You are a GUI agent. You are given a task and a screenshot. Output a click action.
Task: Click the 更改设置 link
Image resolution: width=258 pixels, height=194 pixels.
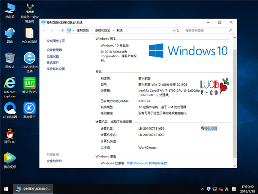coord(210,129)
